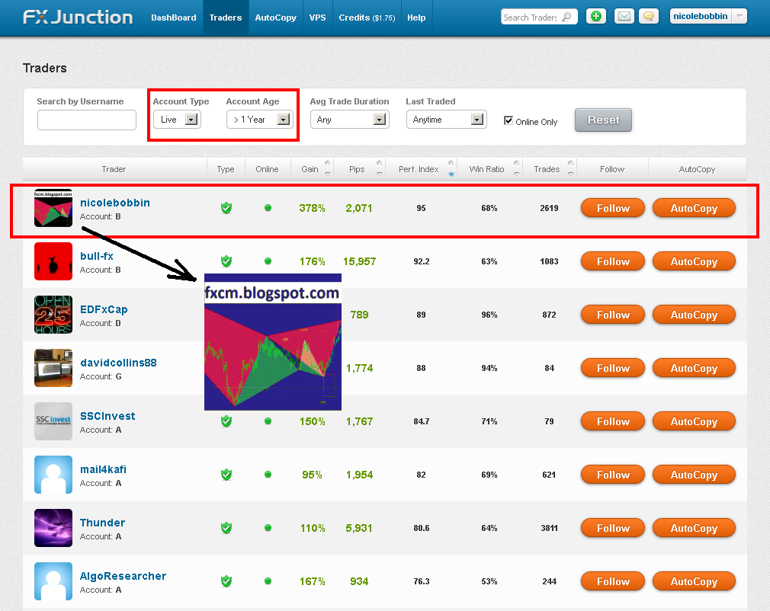Viewport: 770px width, 611px height.
Task: Click Thunder verified shield icon
Action: 226,528
